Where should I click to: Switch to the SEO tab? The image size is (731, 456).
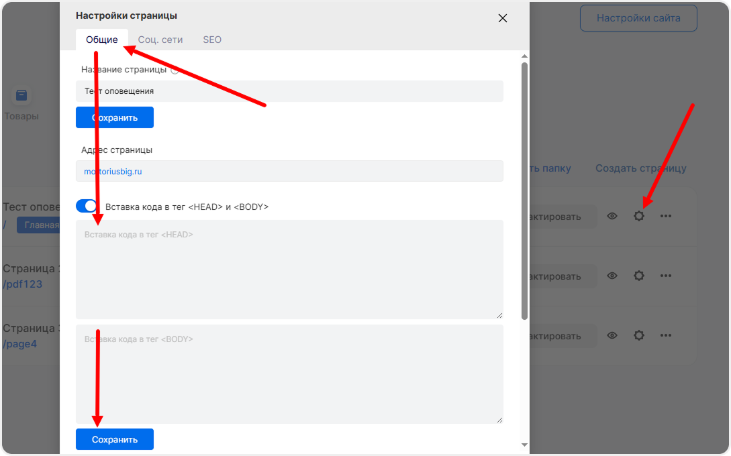point(212,40)
